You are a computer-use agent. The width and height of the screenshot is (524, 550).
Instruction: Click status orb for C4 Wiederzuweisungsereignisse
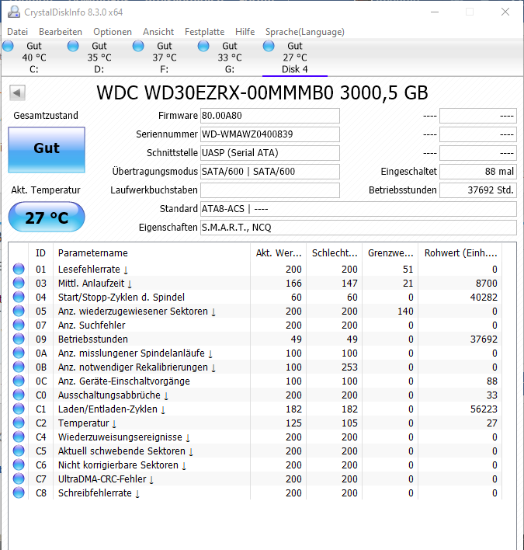coord(19,437)
